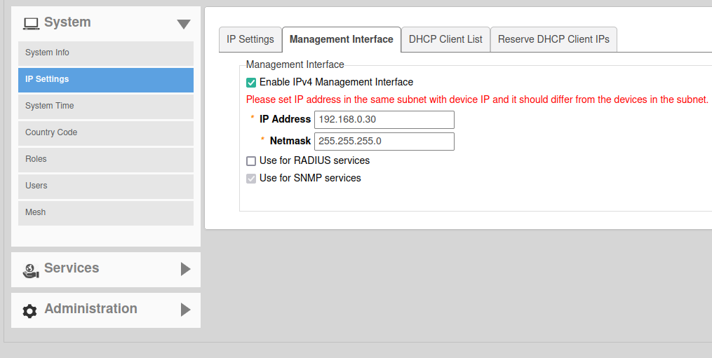Select IP Settings in the sidebar

(x=106, y=80)
